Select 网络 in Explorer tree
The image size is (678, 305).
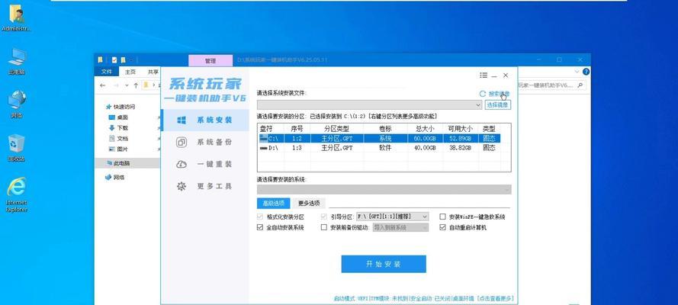(118, 177)
